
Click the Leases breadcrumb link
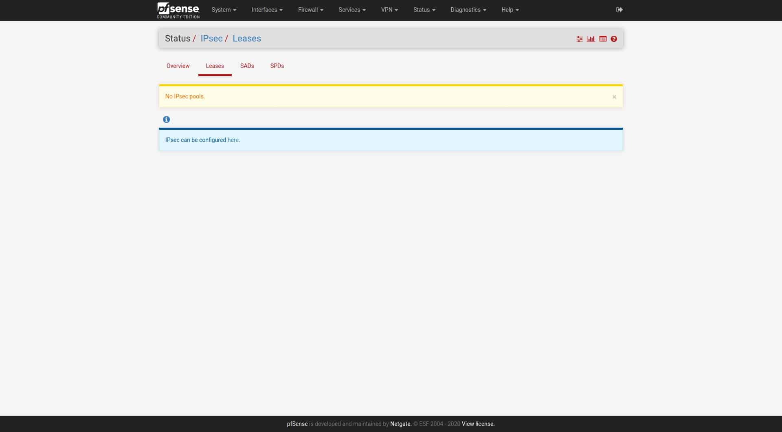[247, 38]
